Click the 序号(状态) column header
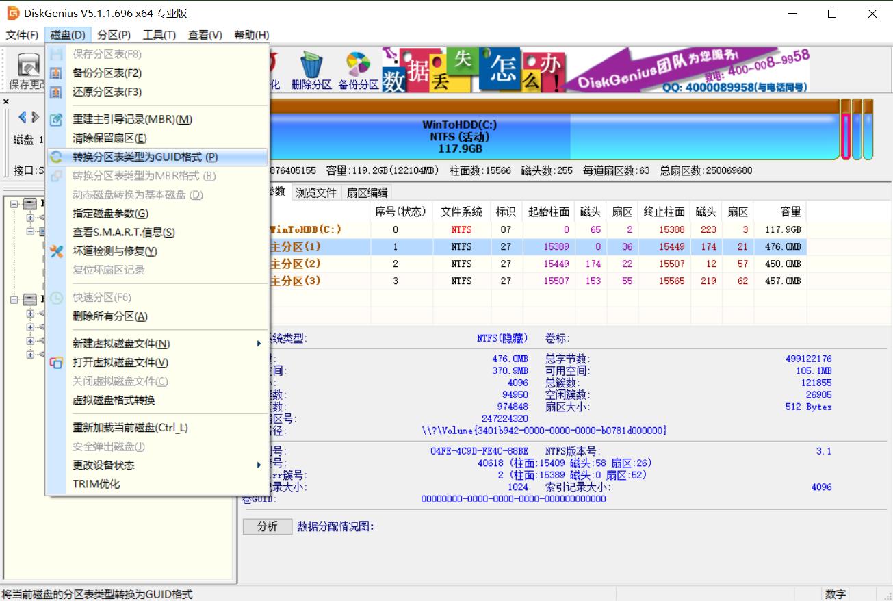Viewport: 893px width, 601px height. point(401,212)
